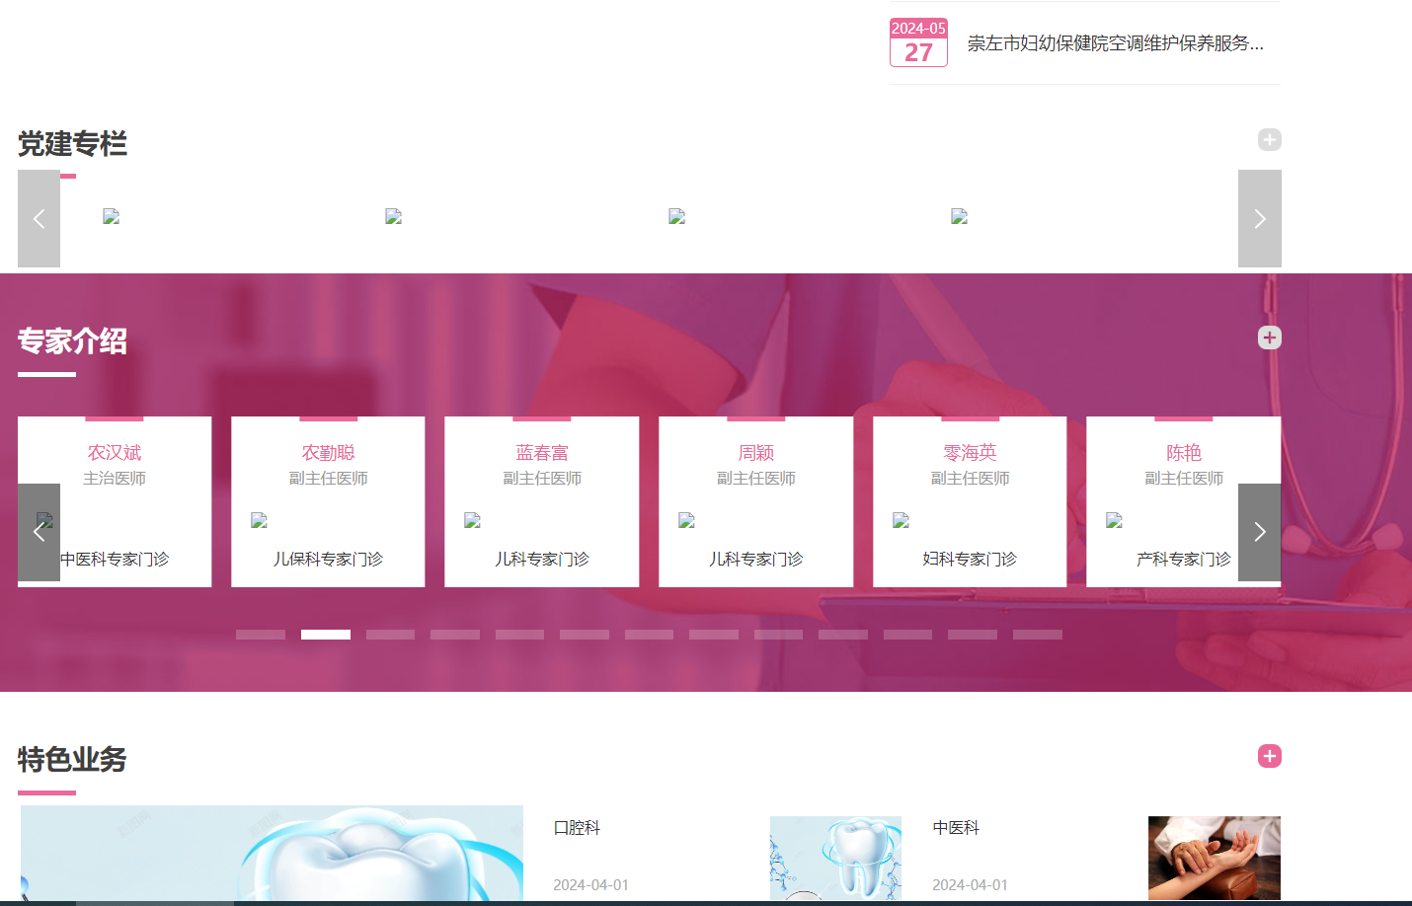
Task: Click the 特色业务 section heading
Action: click(x=72, y=760)
